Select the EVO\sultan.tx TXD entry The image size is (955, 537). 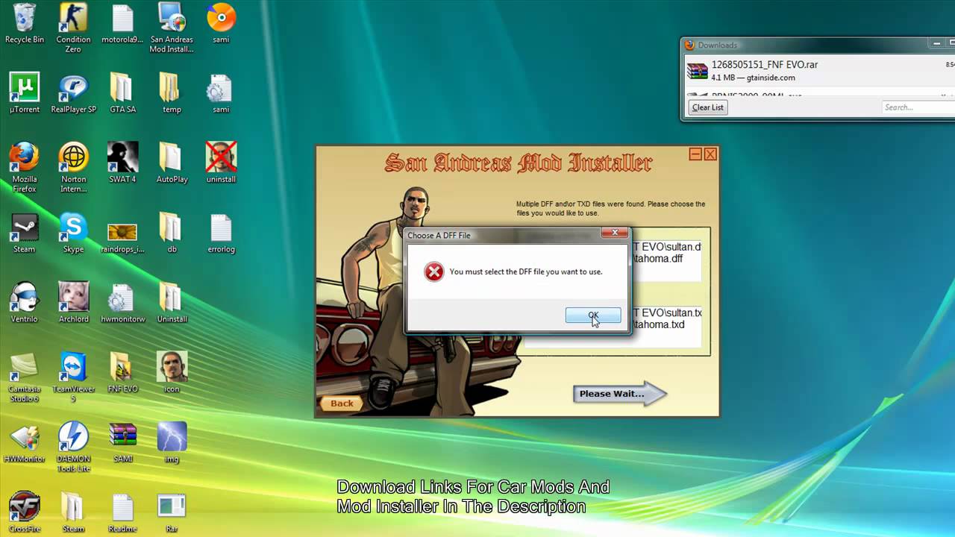pyautogui.click(x=667, y=313)
